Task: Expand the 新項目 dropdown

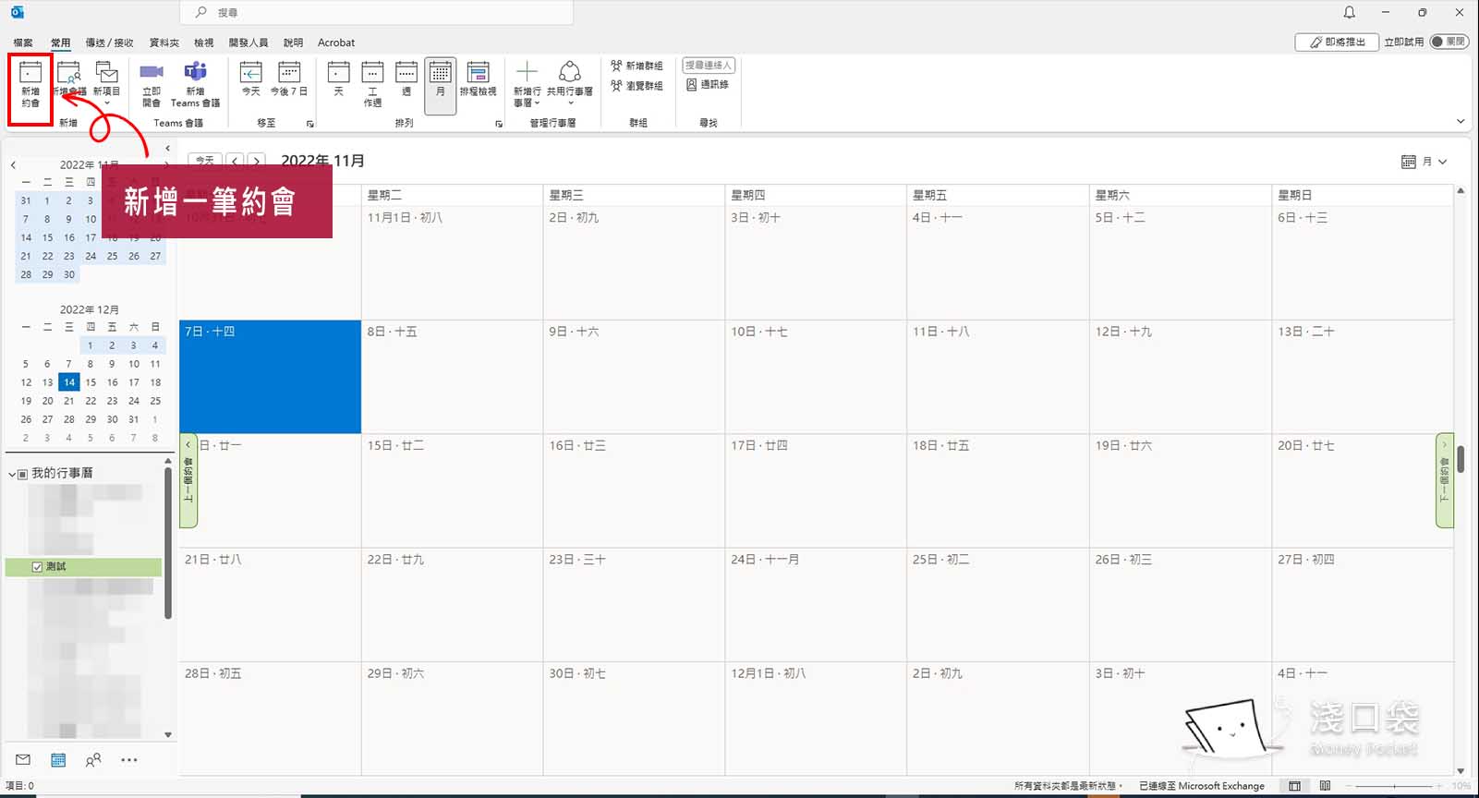Action: pos(107,103)
